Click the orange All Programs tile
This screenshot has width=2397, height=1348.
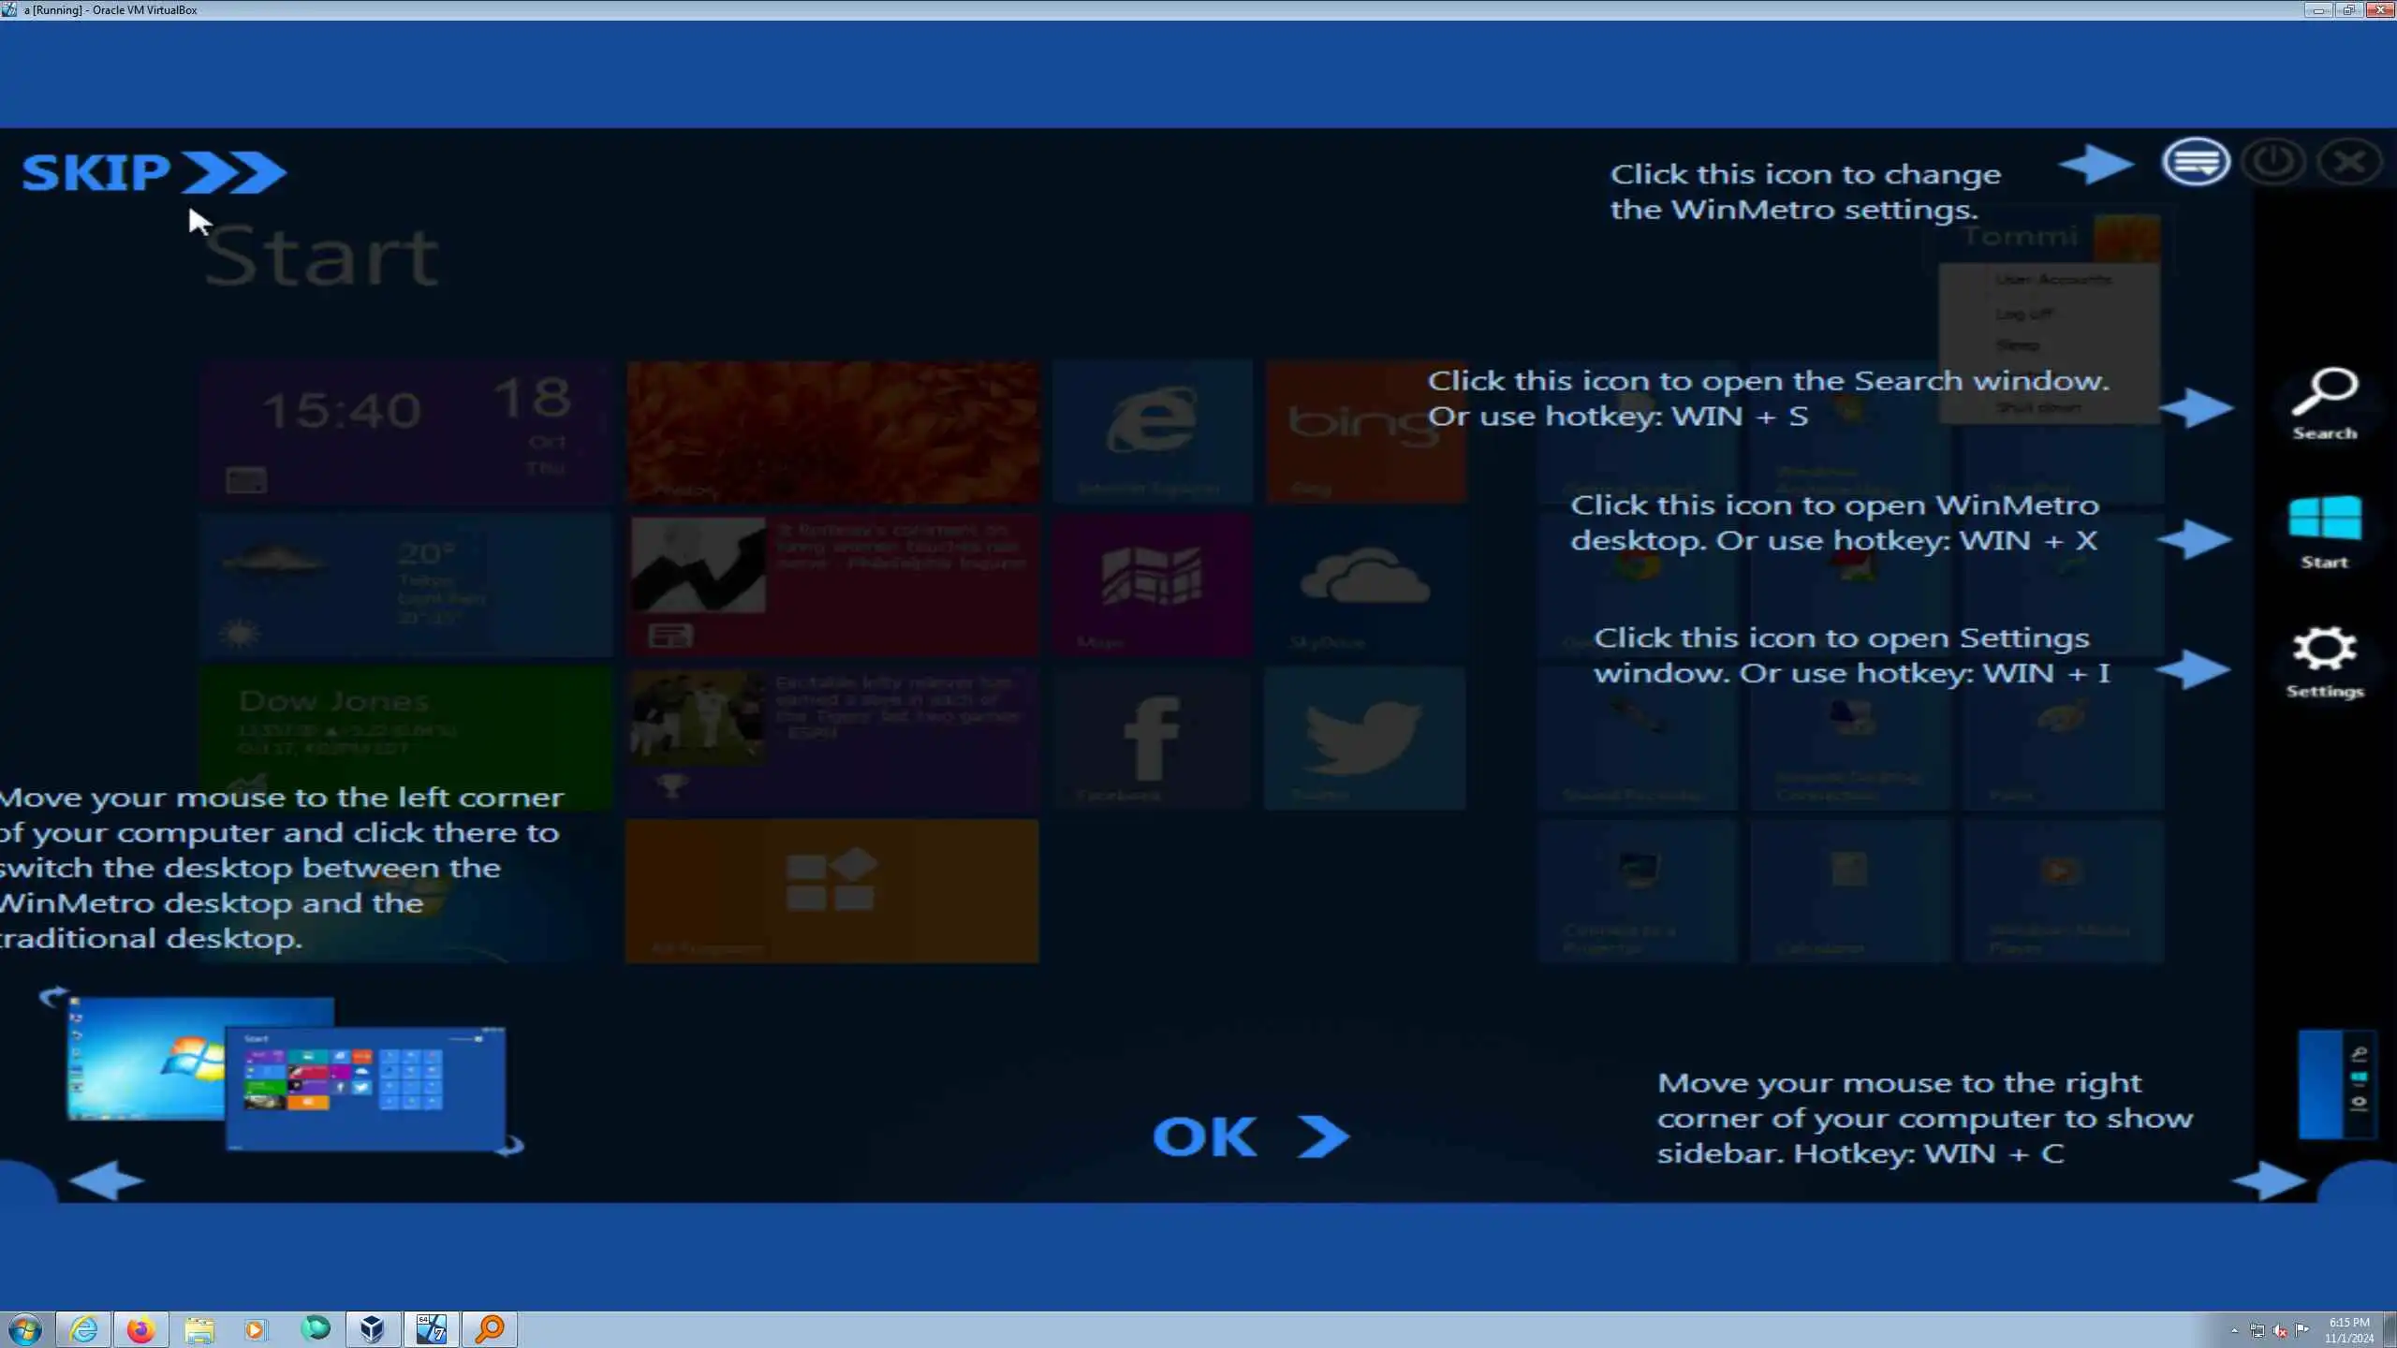pos(831,890)
